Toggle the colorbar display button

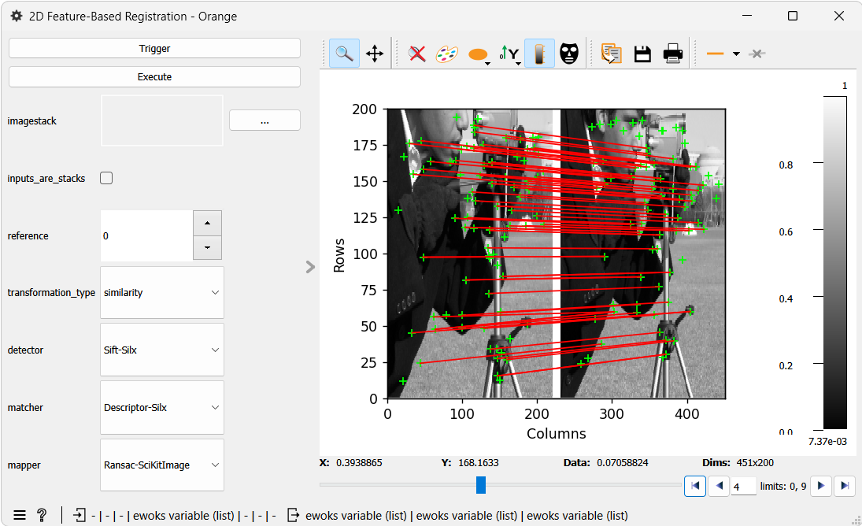539,54
